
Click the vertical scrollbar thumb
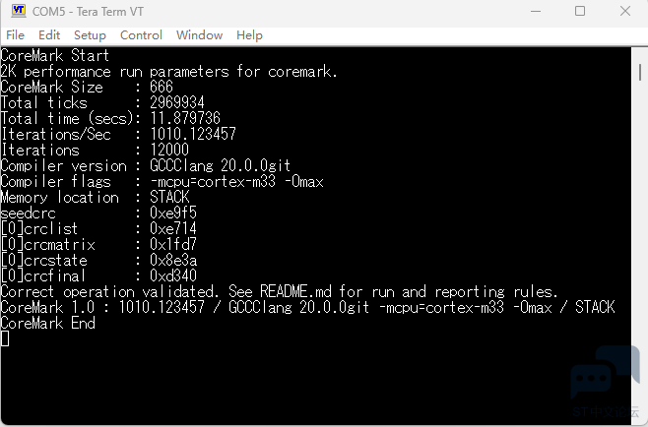(x=640, y=72)
